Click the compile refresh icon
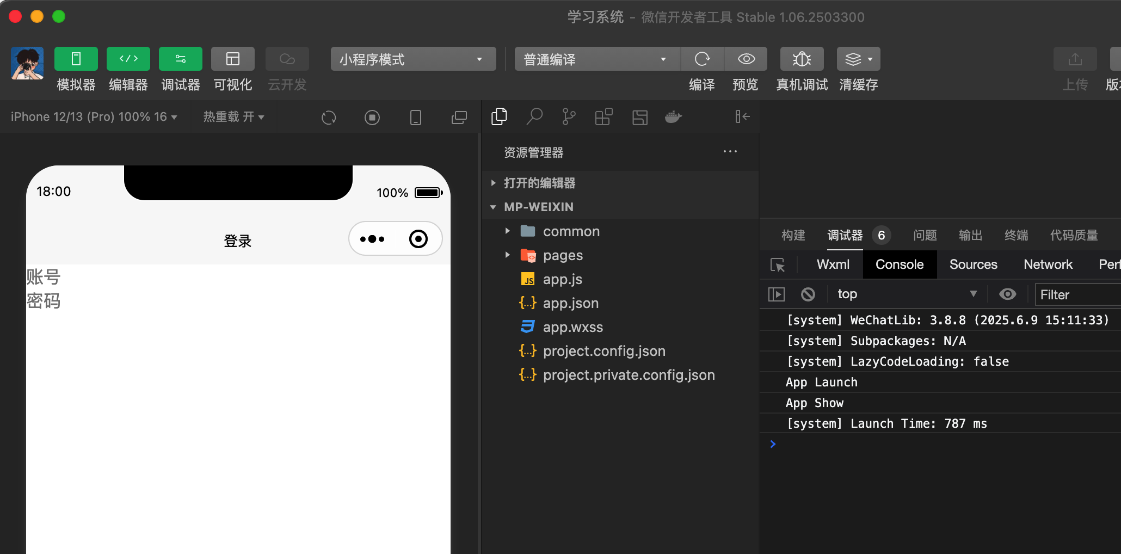This screenshot has height=554, width=1121. tap(703, 59)
